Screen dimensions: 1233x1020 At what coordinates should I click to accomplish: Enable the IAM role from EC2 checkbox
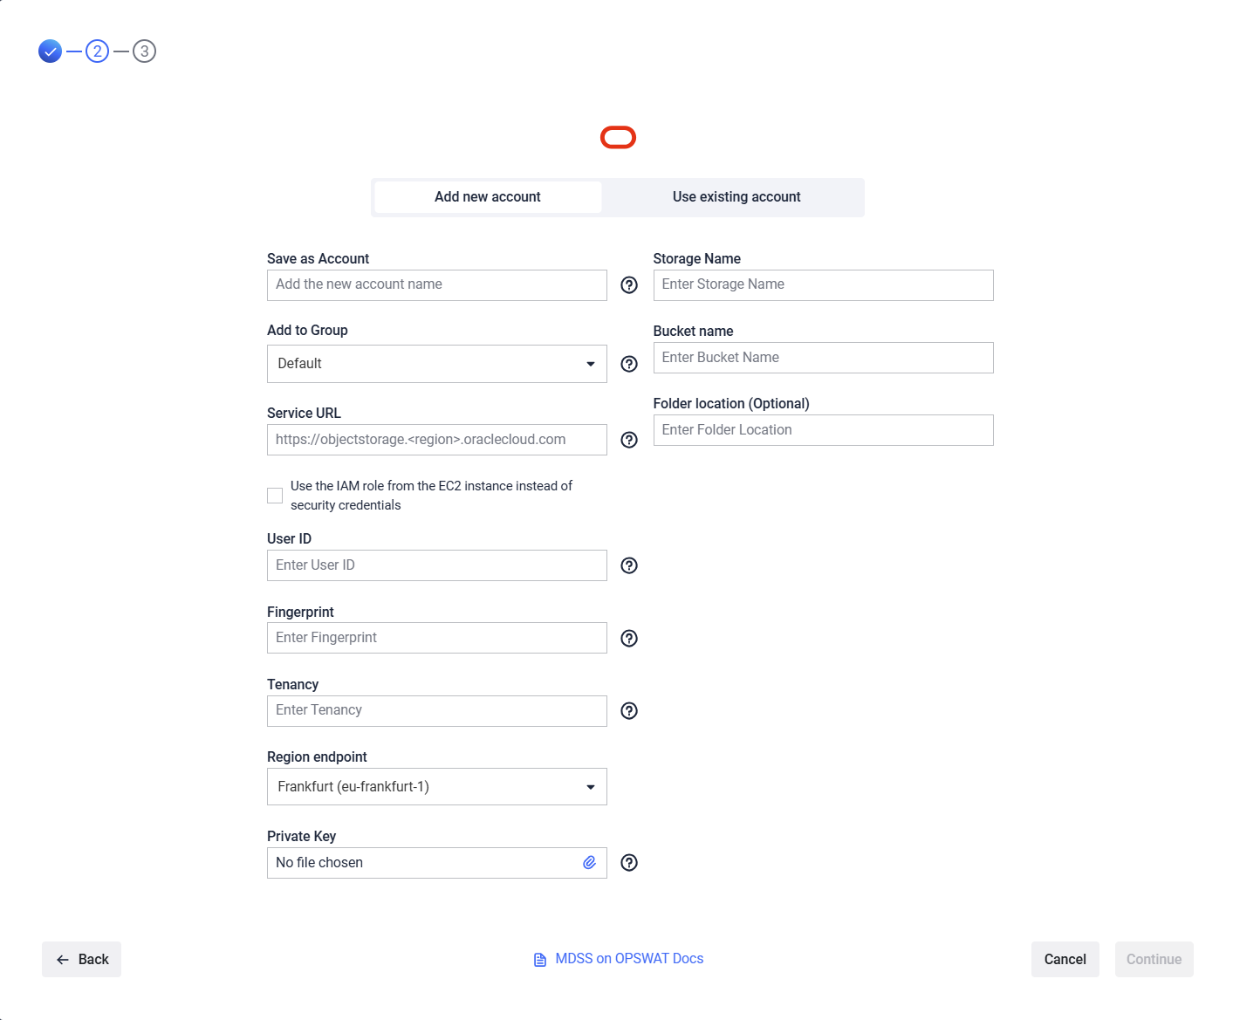(275, 496)
